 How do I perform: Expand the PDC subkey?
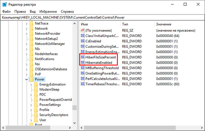coord(31,95)
